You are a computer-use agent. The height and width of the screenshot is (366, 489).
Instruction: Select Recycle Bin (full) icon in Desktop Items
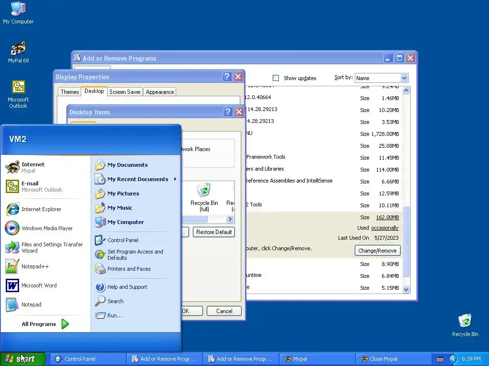(204, 197)
